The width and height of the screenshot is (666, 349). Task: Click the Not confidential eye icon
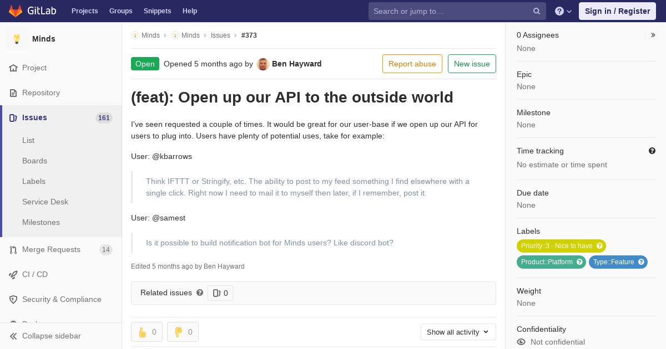coord(521,342)
